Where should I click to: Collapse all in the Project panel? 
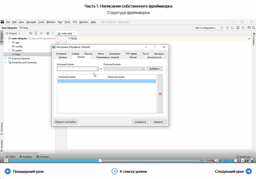click(x=41, y=33)
